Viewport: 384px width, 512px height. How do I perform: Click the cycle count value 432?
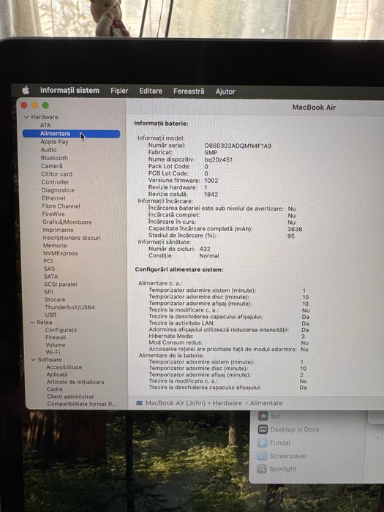(x=205, y=249)
